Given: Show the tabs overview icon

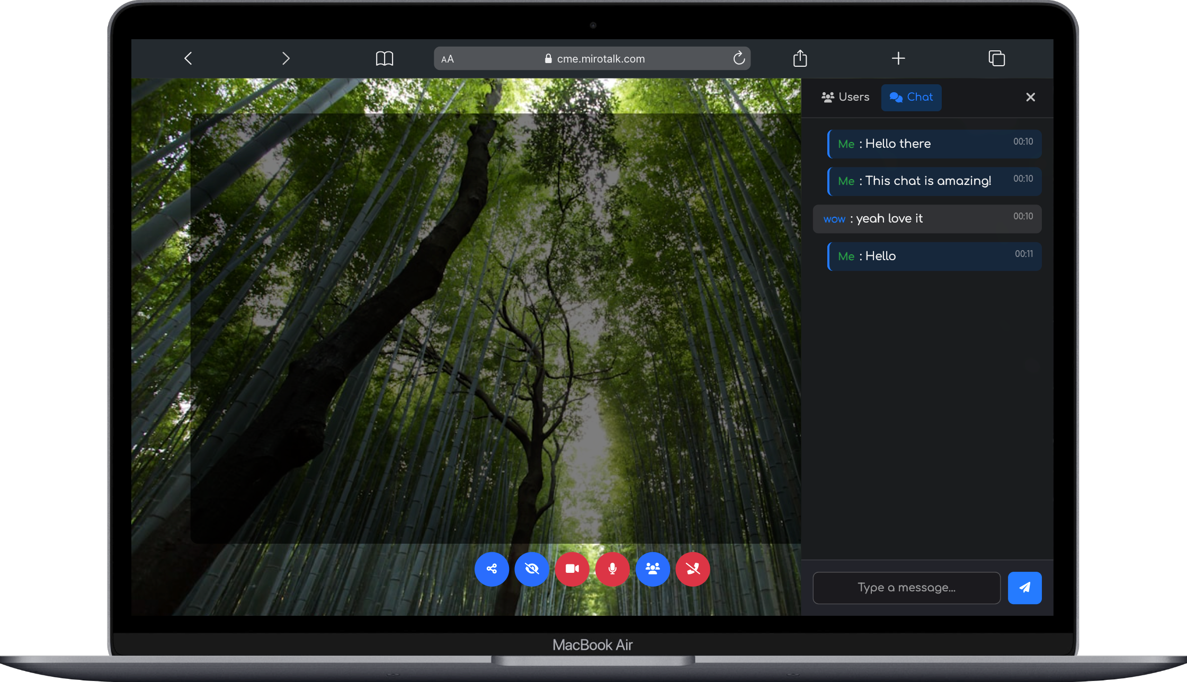Looking at the screenshot, I should coord(996,58).
